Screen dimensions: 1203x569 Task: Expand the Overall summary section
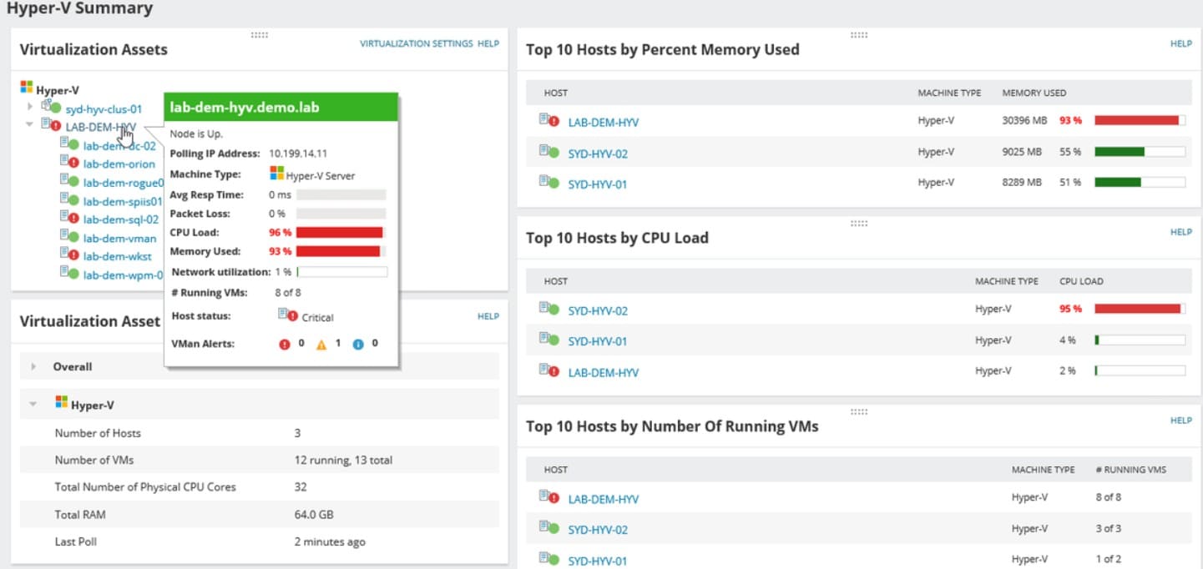(x=33, y=366)
